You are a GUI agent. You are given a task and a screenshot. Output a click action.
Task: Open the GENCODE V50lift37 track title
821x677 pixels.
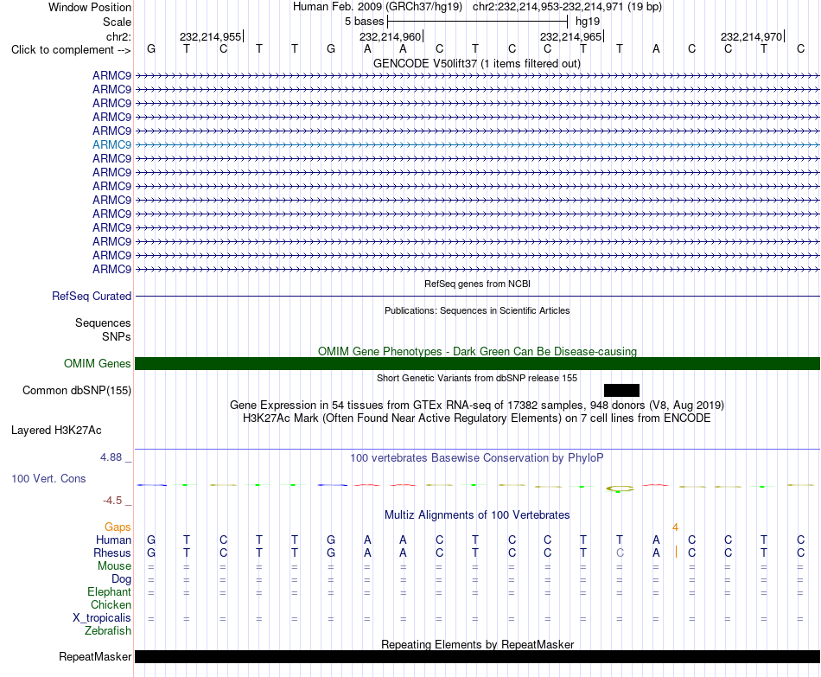point(477,63)
